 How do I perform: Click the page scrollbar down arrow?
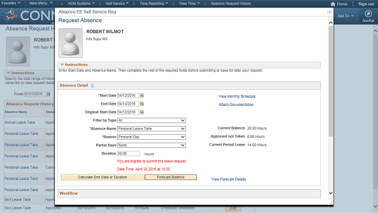coord(376,206)
